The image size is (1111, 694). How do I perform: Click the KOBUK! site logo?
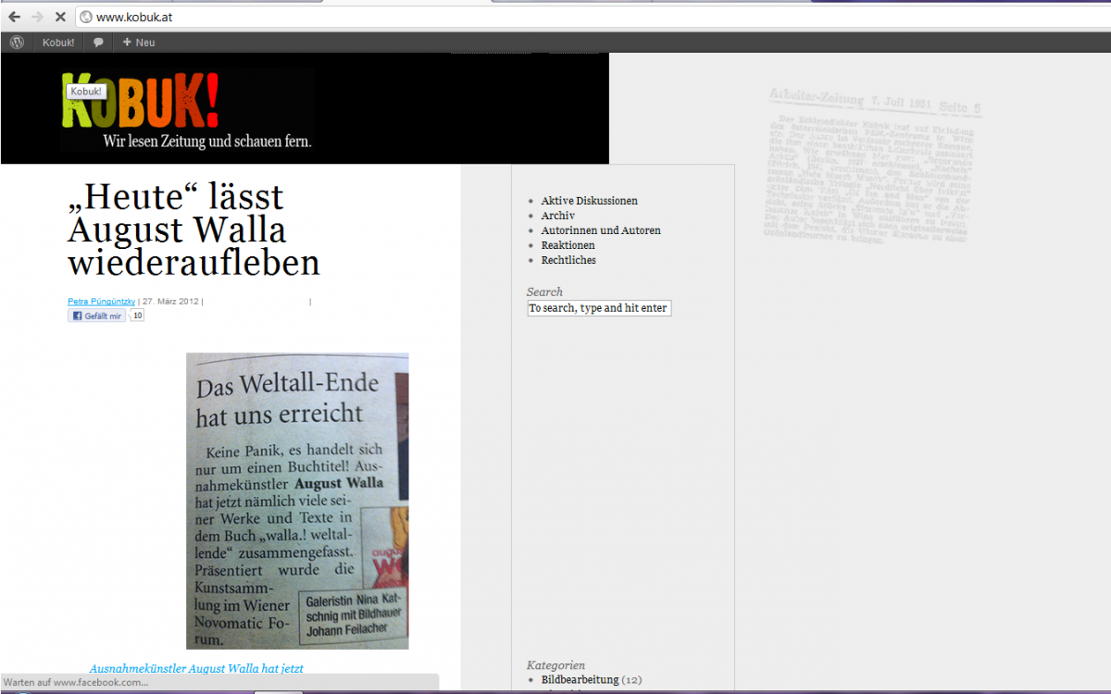tap(142, 100)
